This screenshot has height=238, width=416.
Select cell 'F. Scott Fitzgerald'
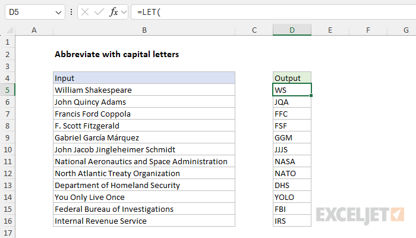(x=144, y=126)
